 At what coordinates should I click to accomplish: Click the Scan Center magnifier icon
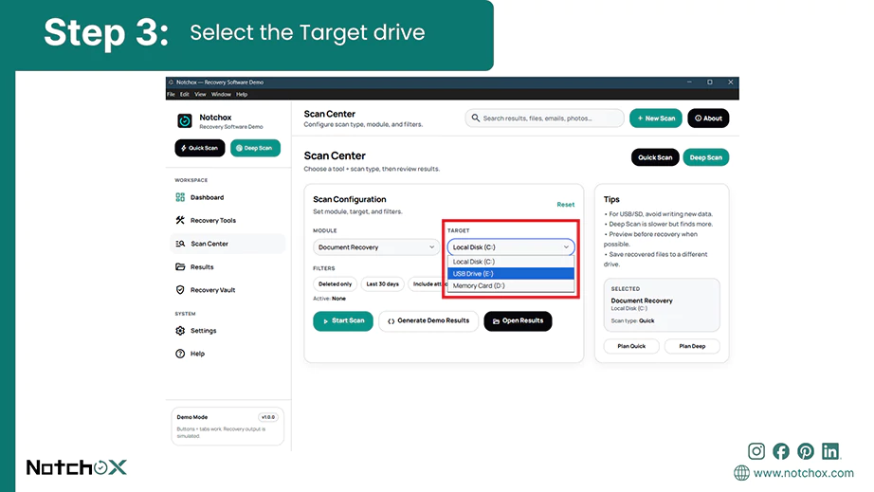180,244
